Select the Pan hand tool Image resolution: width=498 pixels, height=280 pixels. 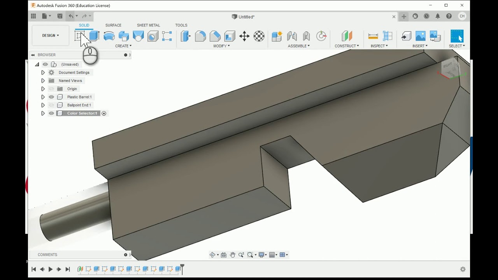[x=232, y=255]
